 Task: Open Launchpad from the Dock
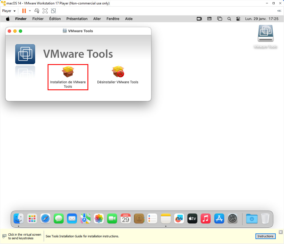point(32,218)
